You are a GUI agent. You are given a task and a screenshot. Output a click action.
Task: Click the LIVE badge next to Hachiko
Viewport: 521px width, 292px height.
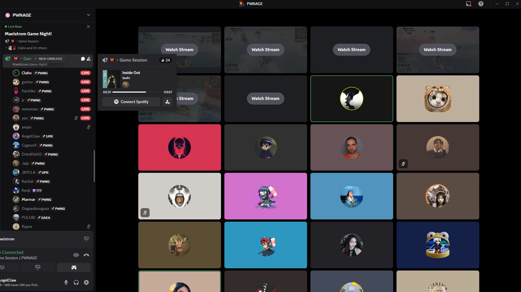pos(85,91)
